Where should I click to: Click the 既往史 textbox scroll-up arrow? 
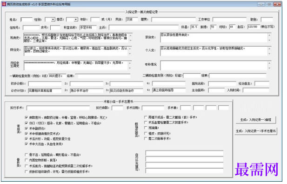[130, 49]
